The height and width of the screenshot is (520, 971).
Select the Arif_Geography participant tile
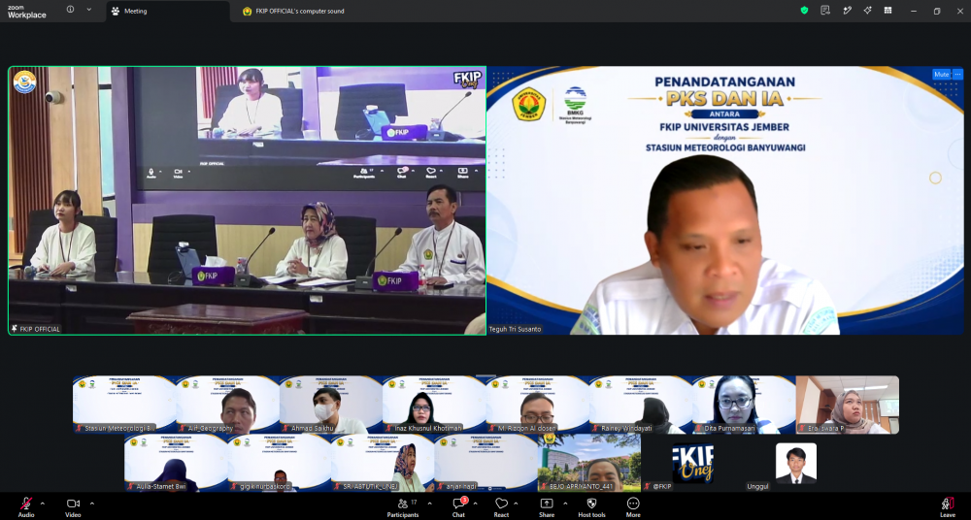pyautogui.click(x=228, y=405)
